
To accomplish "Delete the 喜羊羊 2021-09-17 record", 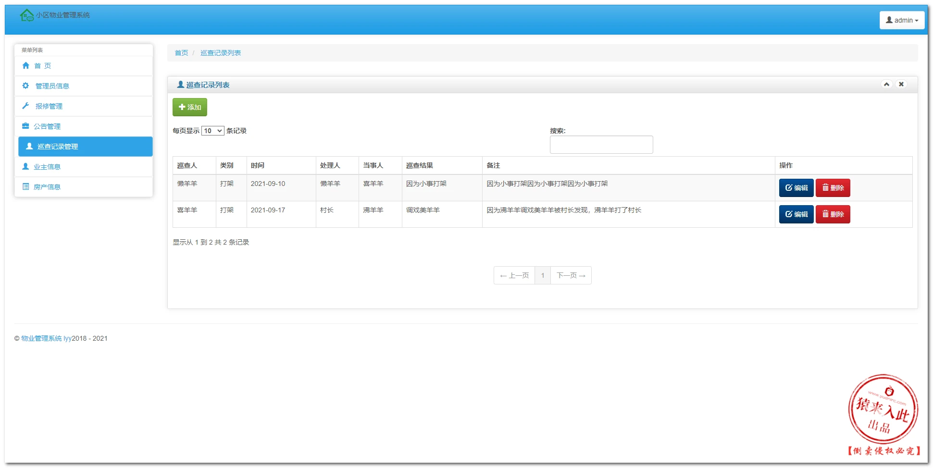I will point(833,214).
